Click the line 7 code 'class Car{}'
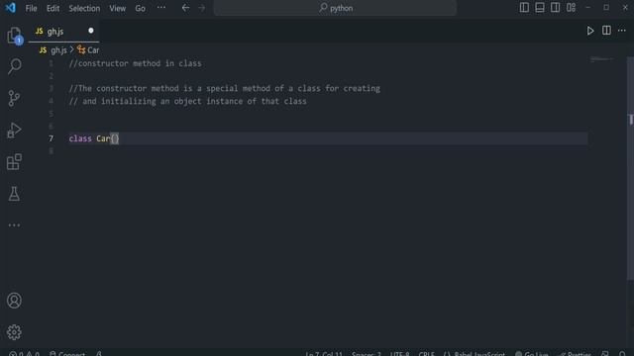This screenshot has height=356, width=634. pyautogui.click(x=94, y=138)
